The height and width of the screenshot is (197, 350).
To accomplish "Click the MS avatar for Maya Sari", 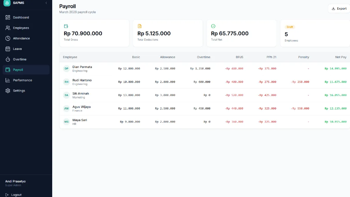I will pyautogui.click(x=66, y=122).
